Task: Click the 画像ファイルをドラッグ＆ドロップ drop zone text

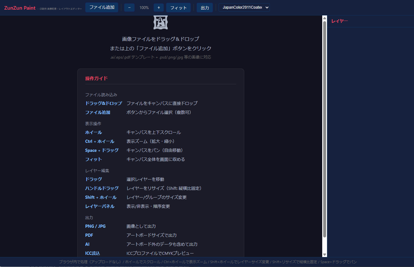Action: click(160, 39)
